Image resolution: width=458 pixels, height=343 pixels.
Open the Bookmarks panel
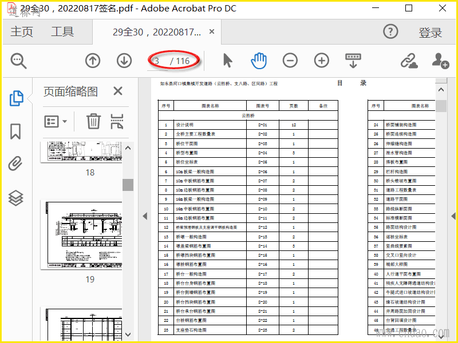[16, 131]
